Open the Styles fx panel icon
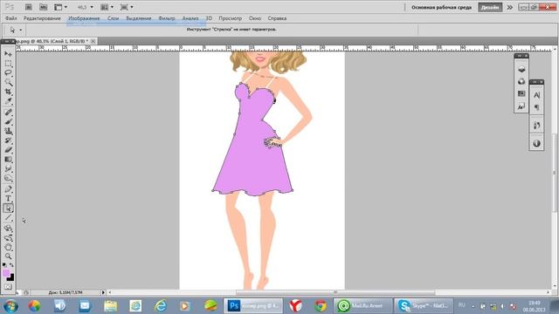Image resolution: width=559 pixels, height=314 pixels. (521, 106)
